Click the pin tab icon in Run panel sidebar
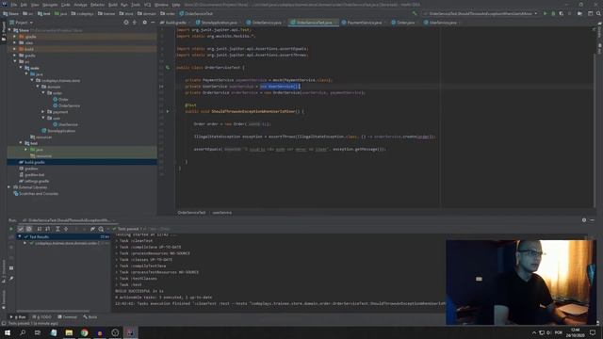The image size is (603, 339). (x=11, y=279)
